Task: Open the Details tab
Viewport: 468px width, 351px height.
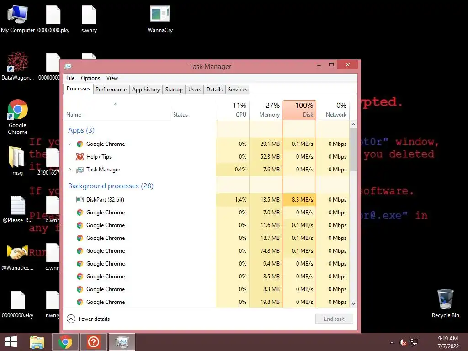Action: [215, 90]
